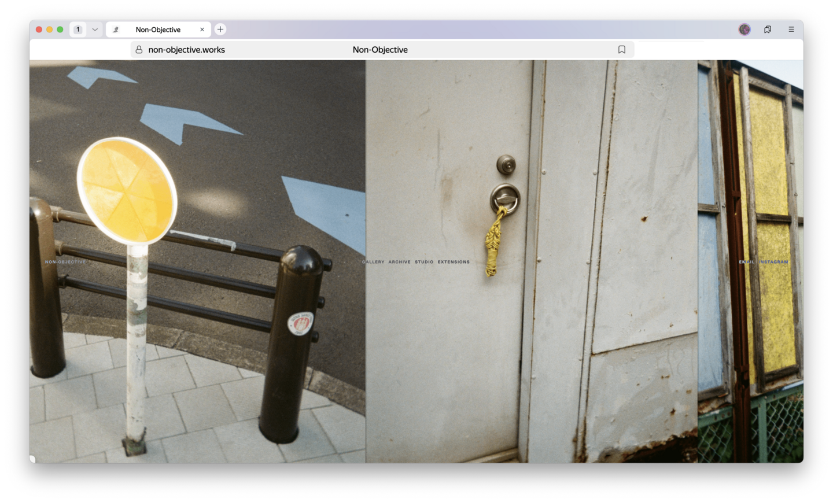Maximize the browser window with green button
Image resolution: width=833 pixels, height=502 pixels.
pyautogui.click(x=60, y=29)
